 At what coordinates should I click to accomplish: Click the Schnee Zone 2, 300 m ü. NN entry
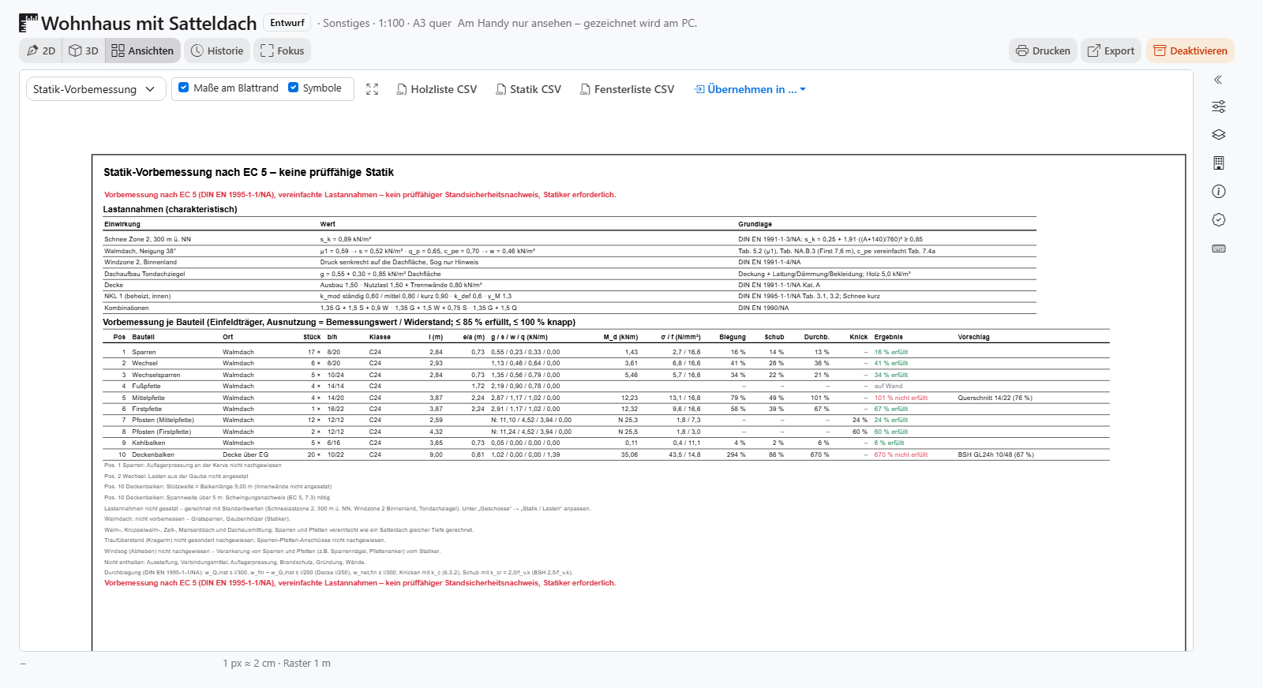pyautogui.click(x=148, y=239)
